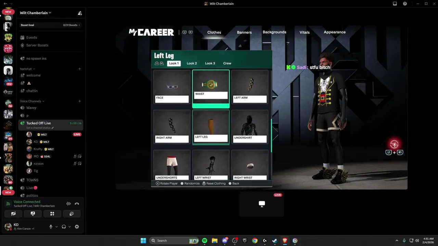Click the LIVE badge in the voice member list
The height and width of the screenshot is (246, 438).
pyautogui.click(x=77, y=135)
